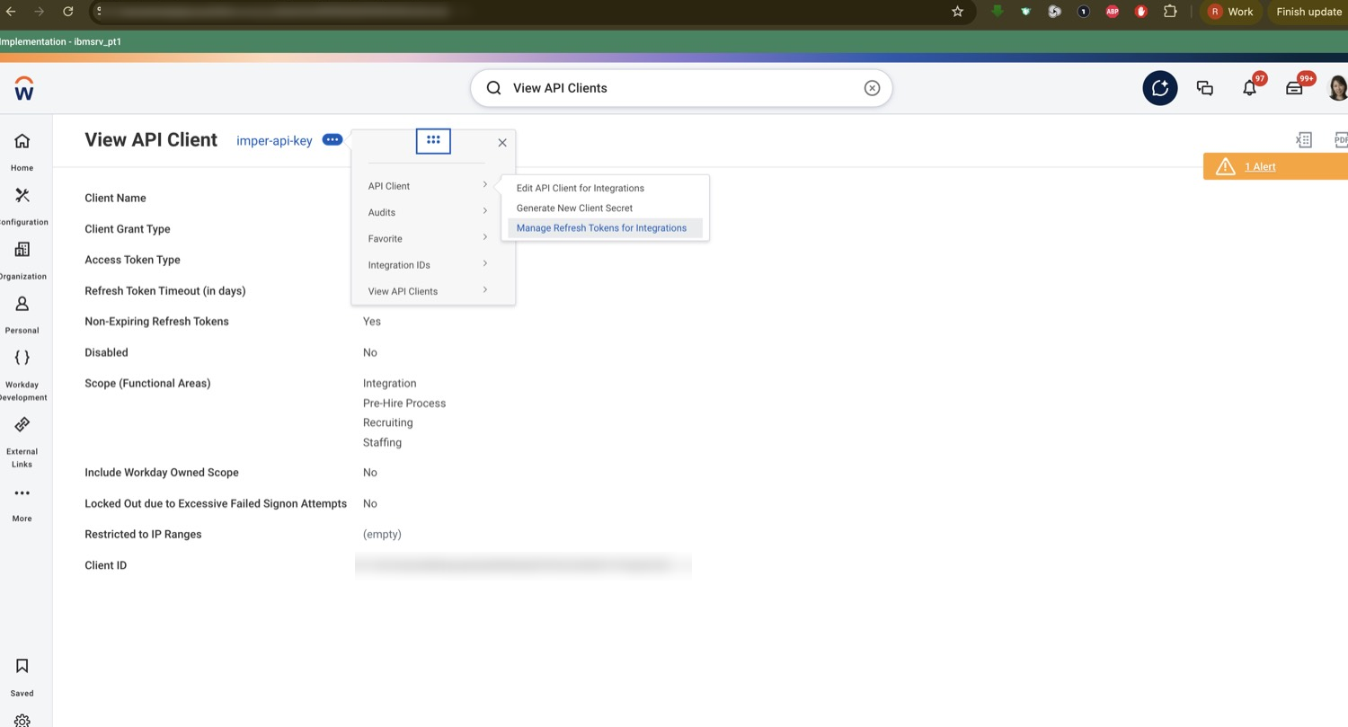
Task: Open the browser extensions puzzle icon
Action: 1170,12
